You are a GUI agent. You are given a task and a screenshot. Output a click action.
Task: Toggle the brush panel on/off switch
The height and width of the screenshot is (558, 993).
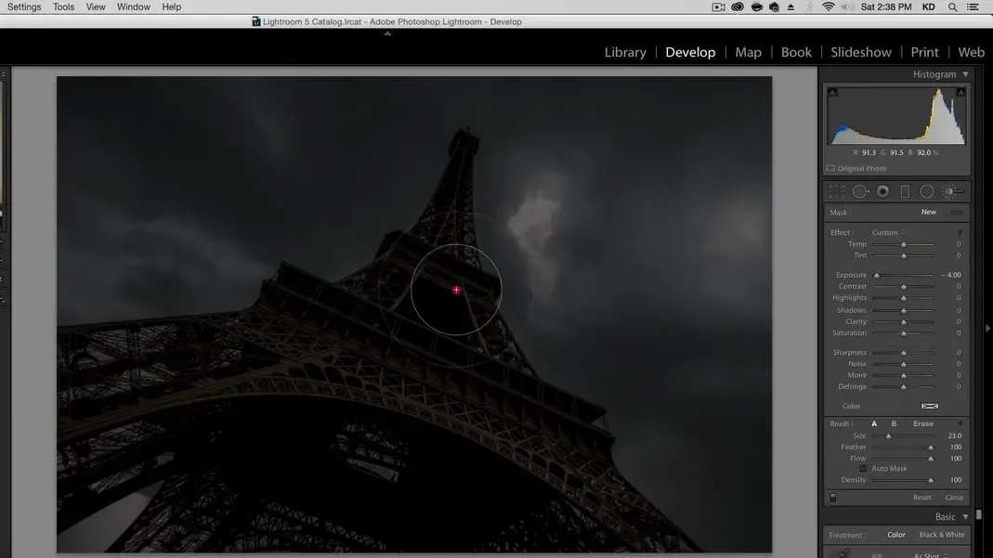coord(833,498)
